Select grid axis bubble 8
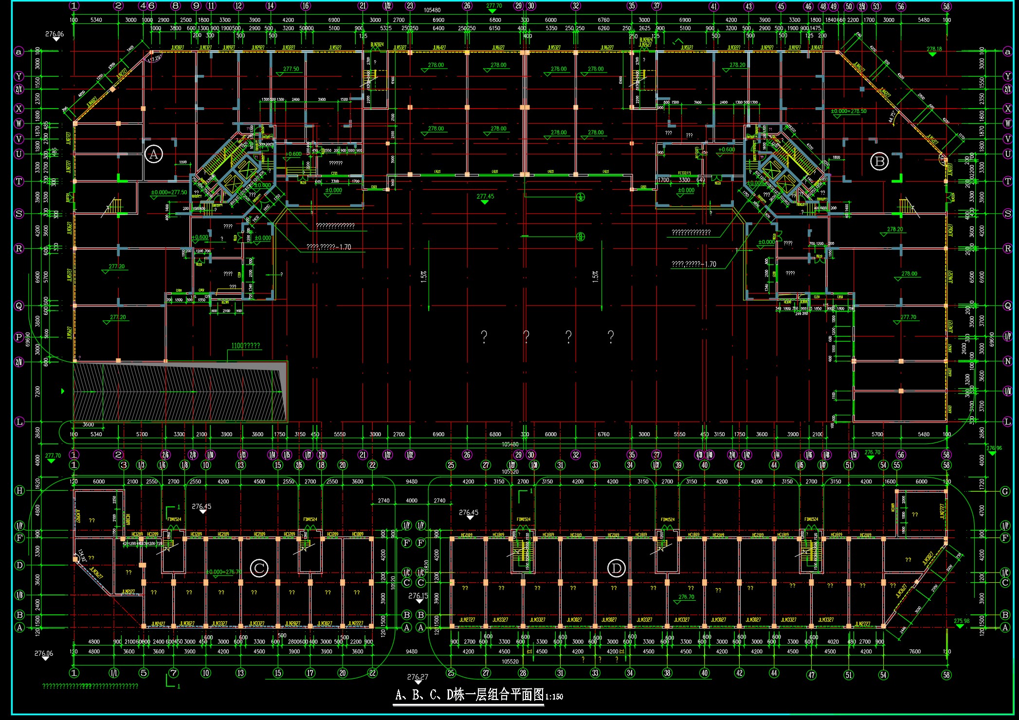This screenshot has width=1019, height=720. coord(176,6)
